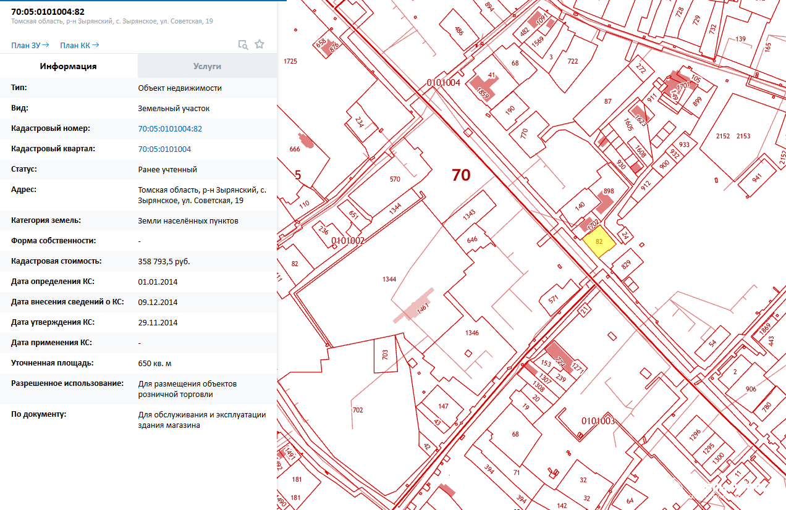
Task: Add parcel to favorites with star icon
Action: point(260,44)
